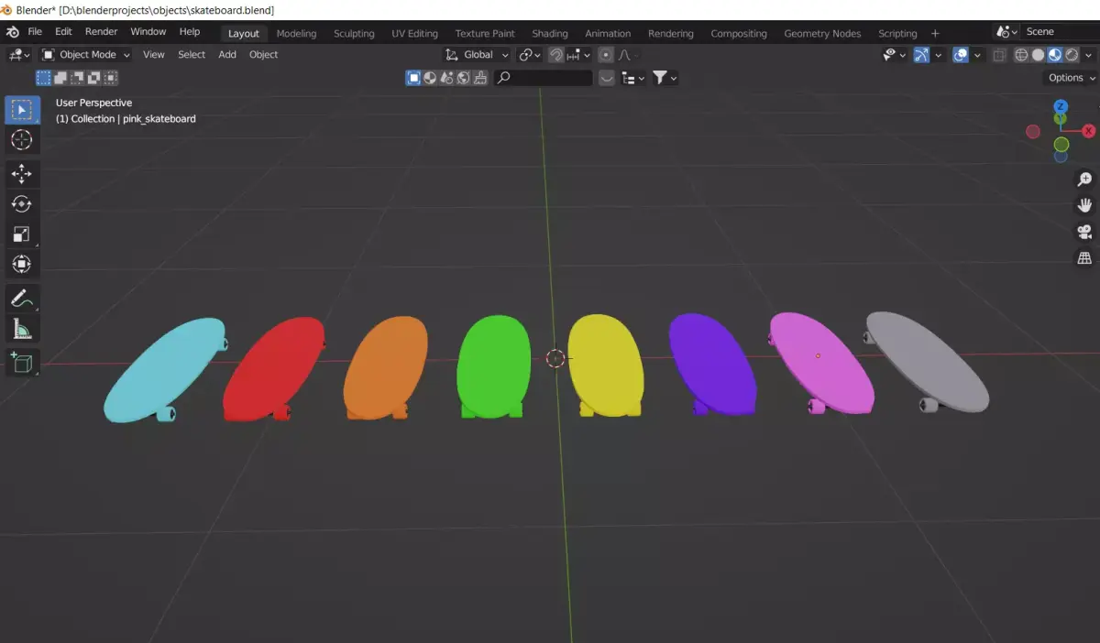
Task: Click the red X axis gizmo ball
Action: [1089, 131]
